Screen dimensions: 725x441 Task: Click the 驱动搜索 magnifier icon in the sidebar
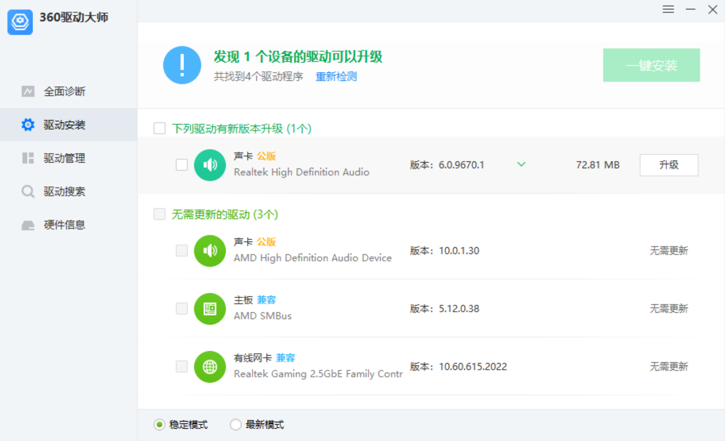tap(28, 192)
